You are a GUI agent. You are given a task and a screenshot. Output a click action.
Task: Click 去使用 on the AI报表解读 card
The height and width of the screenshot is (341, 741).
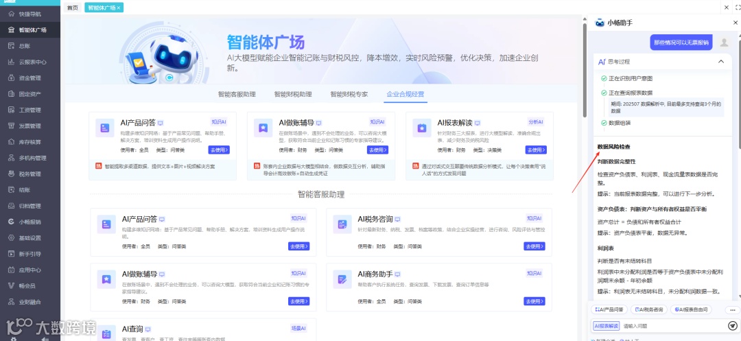(x=536, y=150)
